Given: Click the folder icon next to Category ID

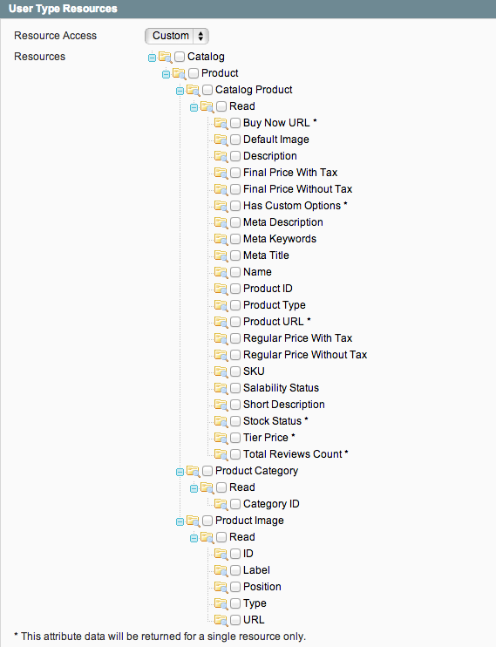Looking at the screenshot, I should point(221,504).
